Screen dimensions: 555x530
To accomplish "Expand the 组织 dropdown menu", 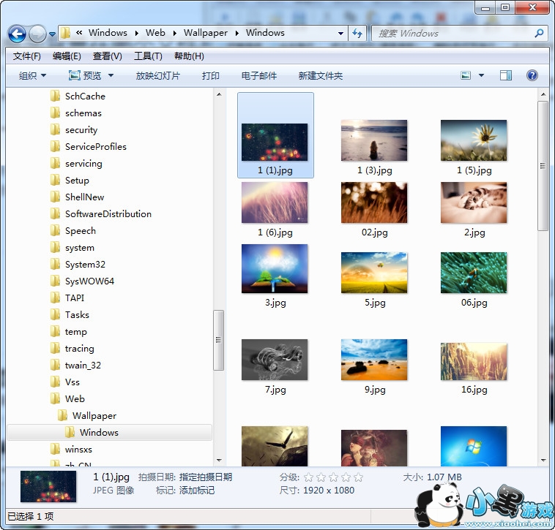I will pos(32,75).
